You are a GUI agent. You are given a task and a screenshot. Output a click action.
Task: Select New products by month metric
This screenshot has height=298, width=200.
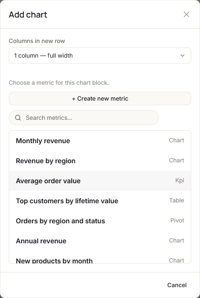[100, 258]
